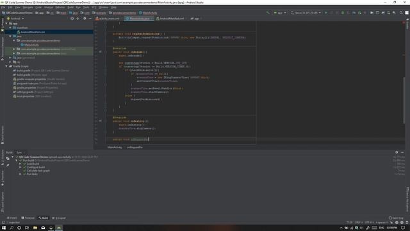
Task: Click the Build panel pin icon
Action: tap(8, 166)
